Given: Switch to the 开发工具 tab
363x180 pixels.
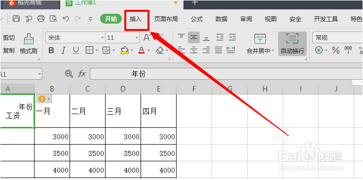Looking at the screenshot, I should [x=326, y=19].
